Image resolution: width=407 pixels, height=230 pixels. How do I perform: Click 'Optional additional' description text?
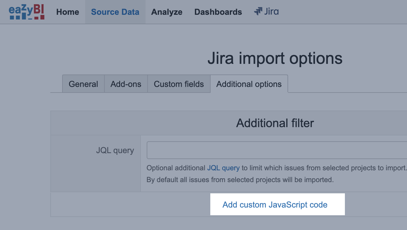(x=176, y=168)
